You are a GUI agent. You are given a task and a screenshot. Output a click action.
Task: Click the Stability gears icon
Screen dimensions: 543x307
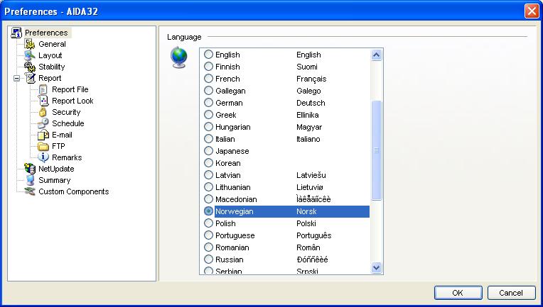coord(30,67)
